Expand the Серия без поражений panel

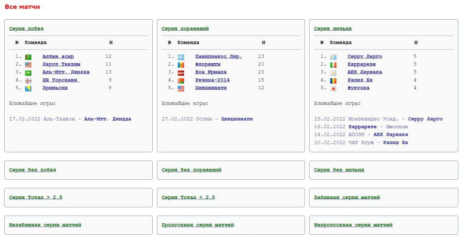(x=191, y=170)
